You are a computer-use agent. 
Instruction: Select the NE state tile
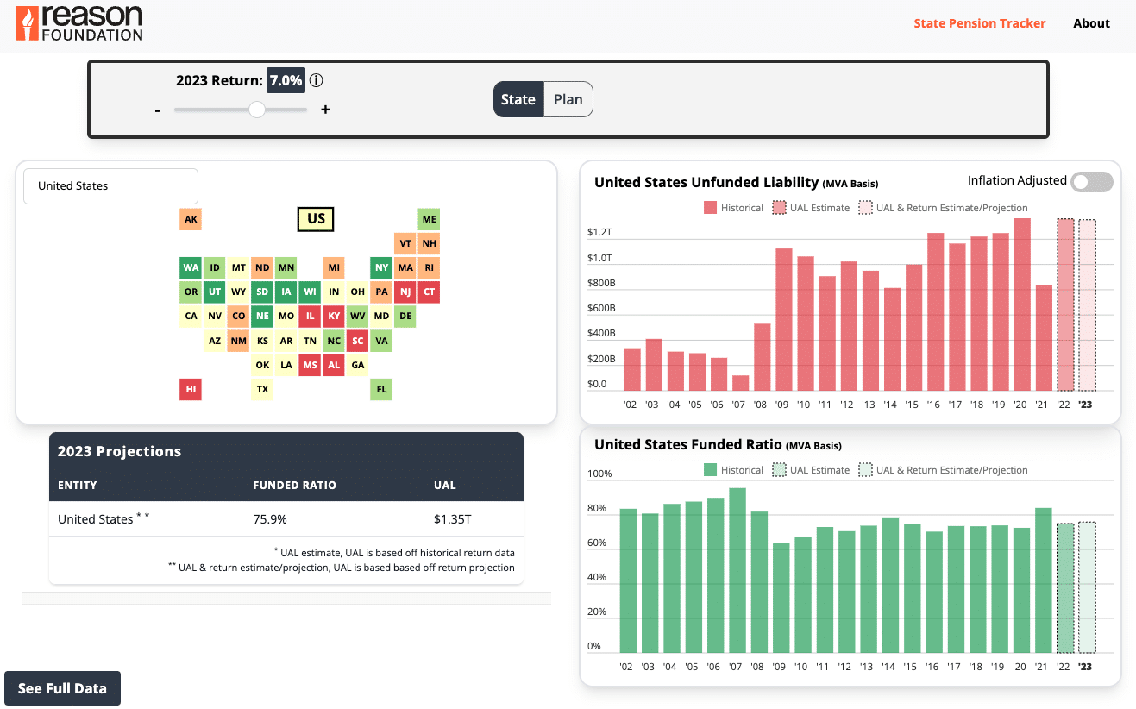click(x=262, y=316)
